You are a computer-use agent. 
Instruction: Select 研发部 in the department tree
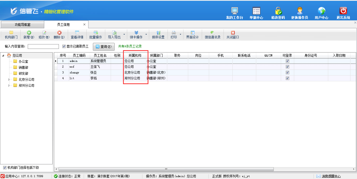click(x=23, y=73)
